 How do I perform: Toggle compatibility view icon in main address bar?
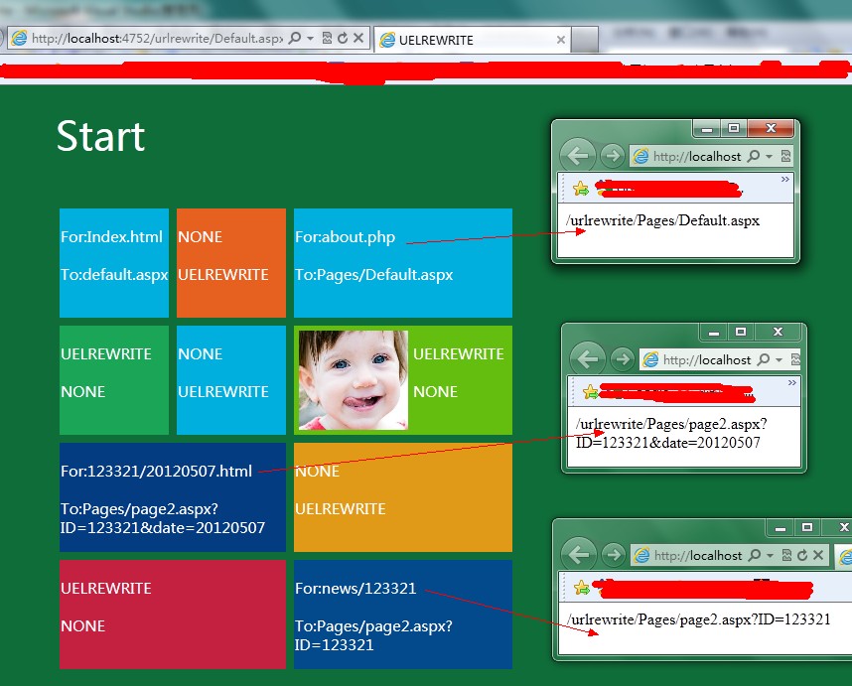point(327,39)
